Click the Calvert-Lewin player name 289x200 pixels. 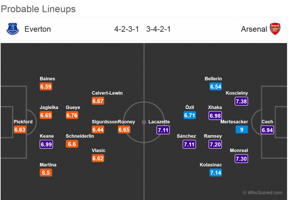[x=107, y=93]
